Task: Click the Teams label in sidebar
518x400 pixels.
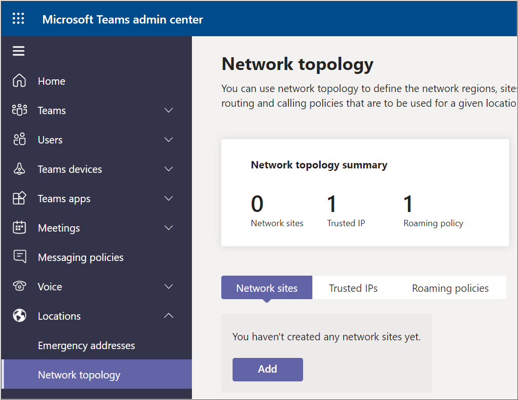Action: [52, 110]
